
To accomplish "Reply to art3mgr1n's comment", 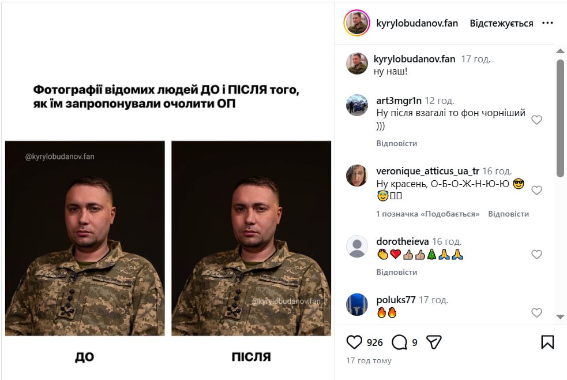I will (x=396, y=143).
